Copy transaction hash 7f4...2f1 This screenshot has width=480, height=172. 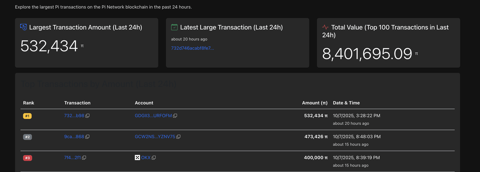84,158
